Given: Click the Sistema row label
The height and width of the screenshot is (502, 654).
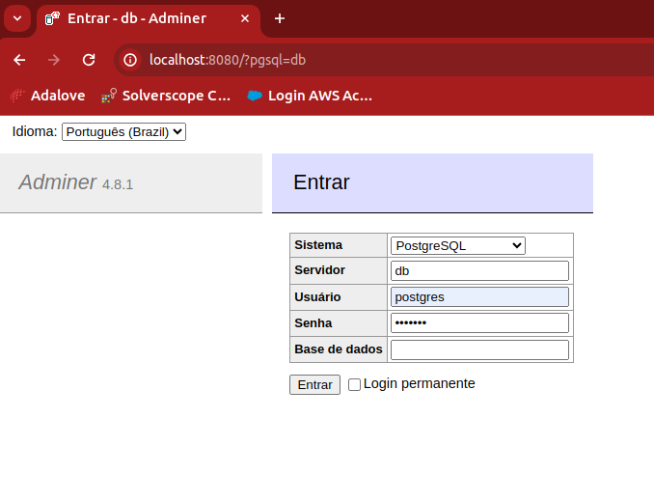Looking at the screenshot, I should pos(318,245).
